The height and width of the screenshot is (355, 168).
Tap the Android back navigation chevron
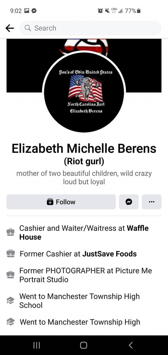(131, 345)
